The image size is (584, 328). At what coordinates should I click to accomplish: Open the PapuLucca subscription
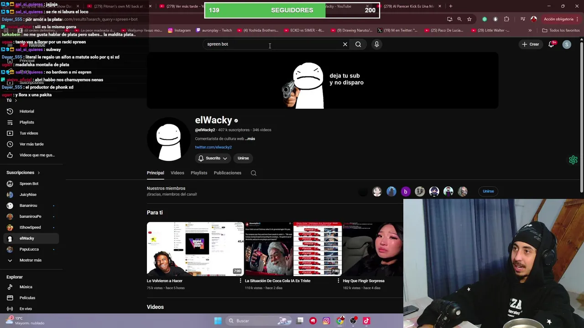pos(30,249)
